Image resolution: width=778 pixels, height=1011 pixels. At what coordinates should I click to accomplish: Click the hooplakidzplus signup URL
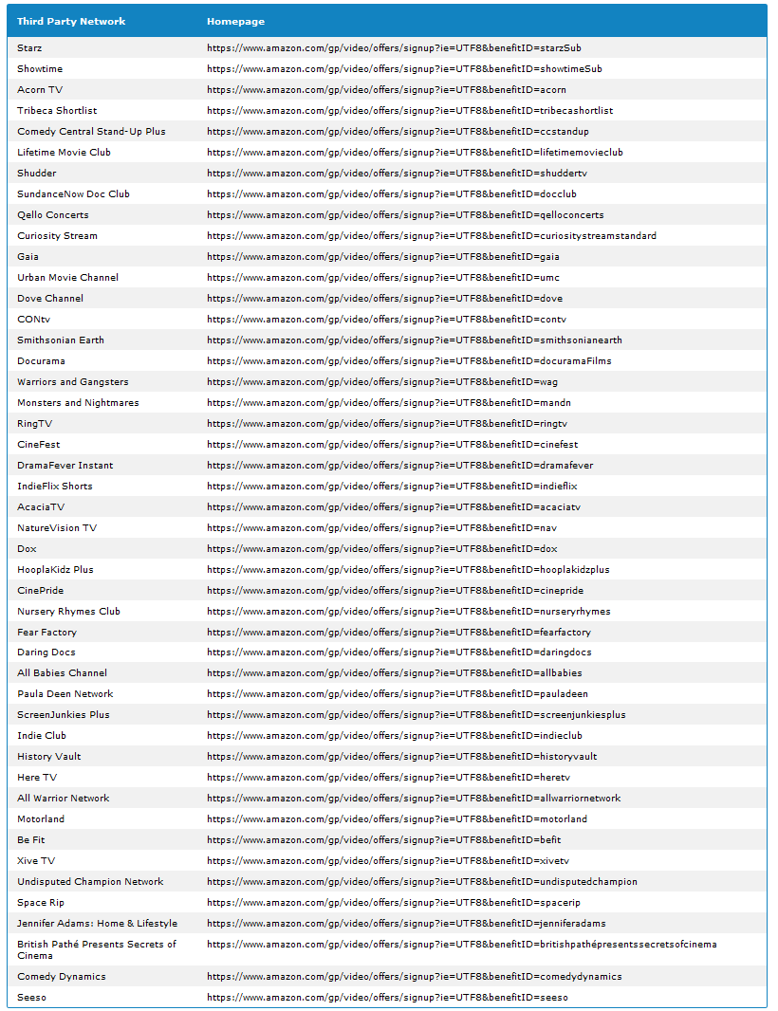(408, 569)
